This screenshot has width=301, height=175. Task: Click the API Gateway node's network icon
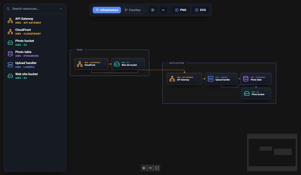(x=172, y=79)
